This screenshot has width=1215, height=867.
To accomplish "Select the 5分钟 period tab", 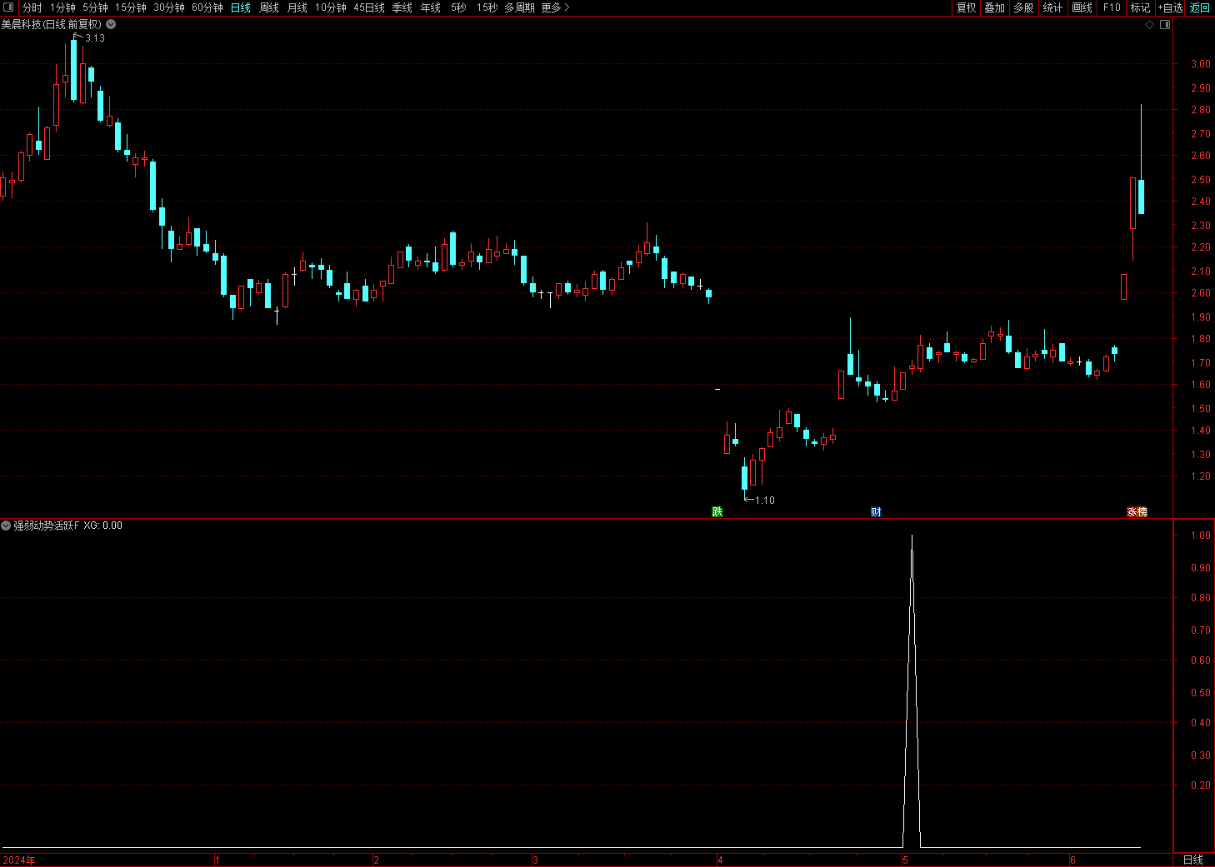I will (95, 7).
